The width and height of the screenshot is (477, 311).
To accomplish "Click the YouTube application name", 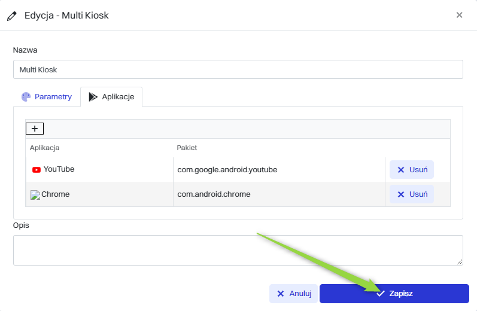I will pyautogui.click(x=59, y=169).
